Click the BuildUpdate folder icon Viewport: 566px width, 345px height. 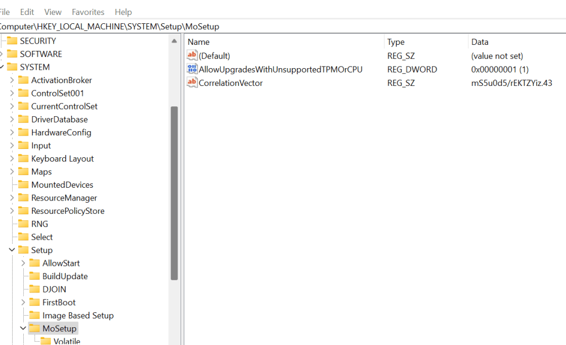click(34, 276)
